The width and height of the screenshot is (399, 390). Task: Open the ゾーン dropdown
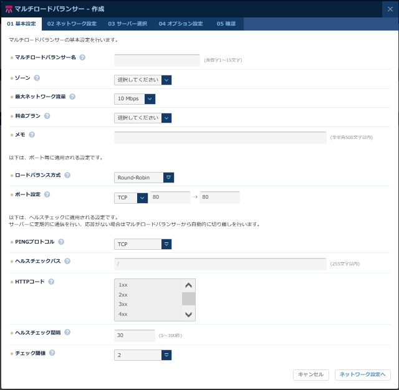[x=143, y=80]
